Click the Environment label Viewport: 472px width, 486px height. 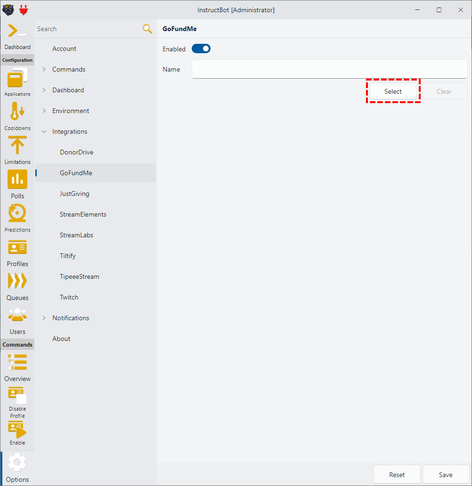tap(71, 111)
